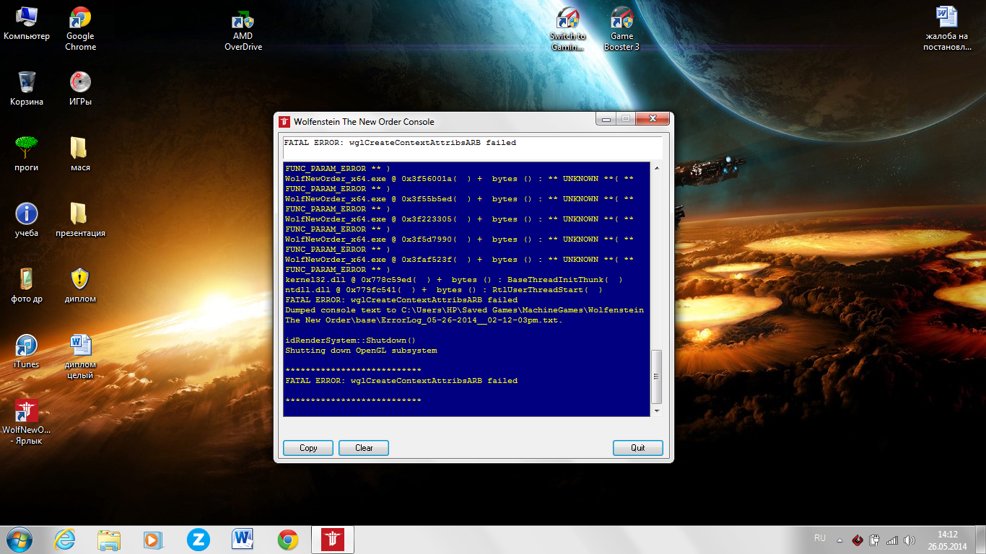Launch Game Booster 3 from desktop

click(x=621, y=20)
